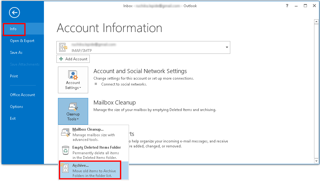Open the Print section
This screenshot has height=181, width=320.
(23, 76)
